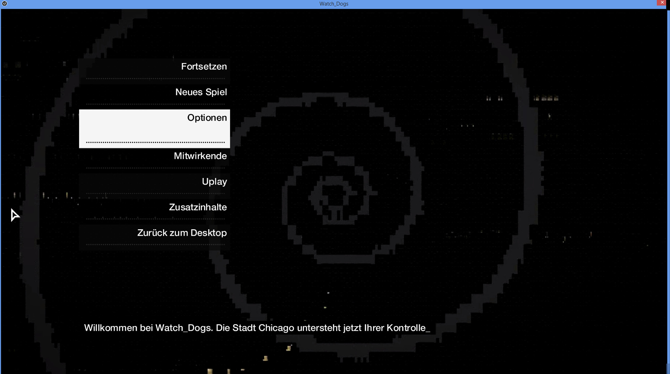670x374 pixels.
Task: Click the Watch_Dogs window icon in title bar
Action: [x=5, y=3]
